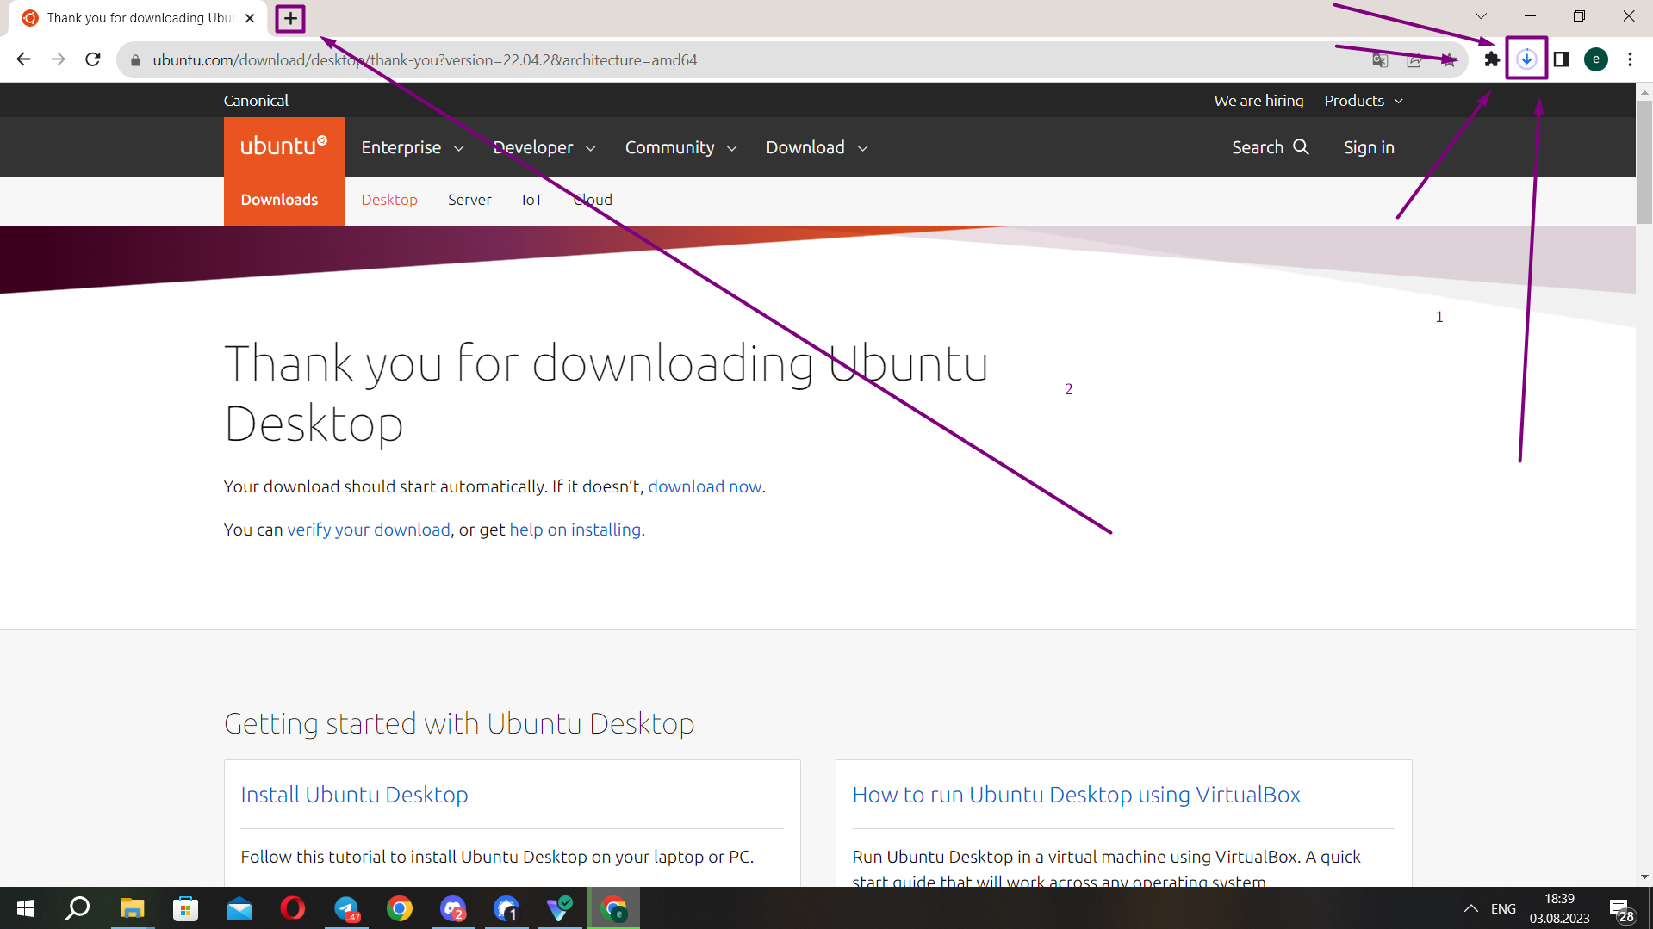Open Google Chrome taskbar icon
The height and width of the screenshot is (929, 1653).
pos(400,908)
